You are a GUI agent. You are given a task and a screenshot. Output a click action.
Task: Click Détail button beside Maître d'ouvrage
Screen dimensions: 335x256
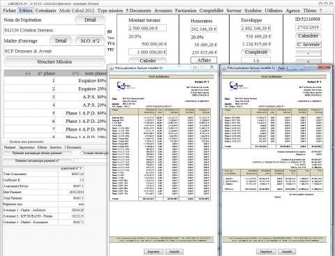click(61, 41)
